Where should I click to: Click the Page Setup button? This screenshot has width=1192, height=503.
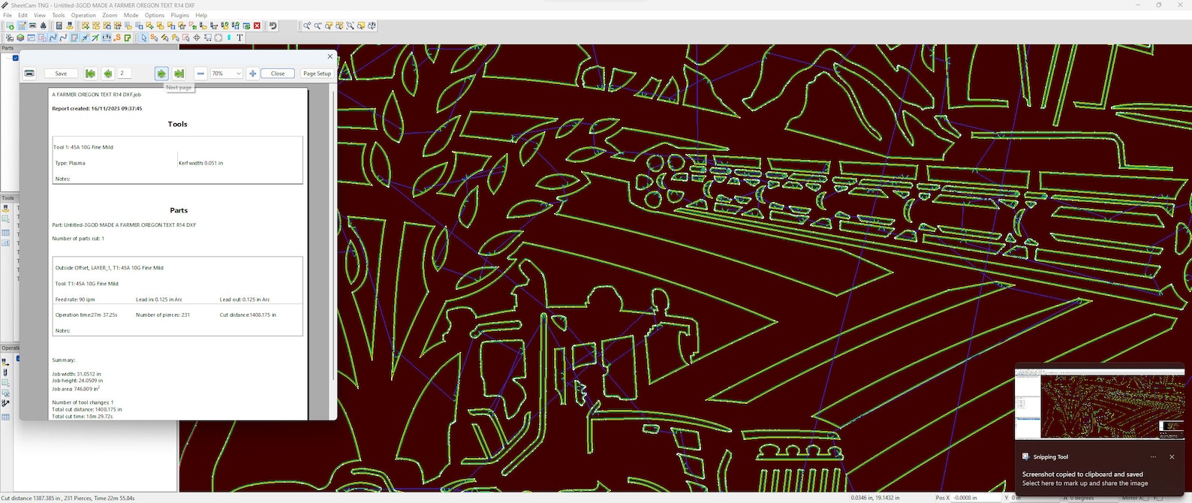[317, 74]
